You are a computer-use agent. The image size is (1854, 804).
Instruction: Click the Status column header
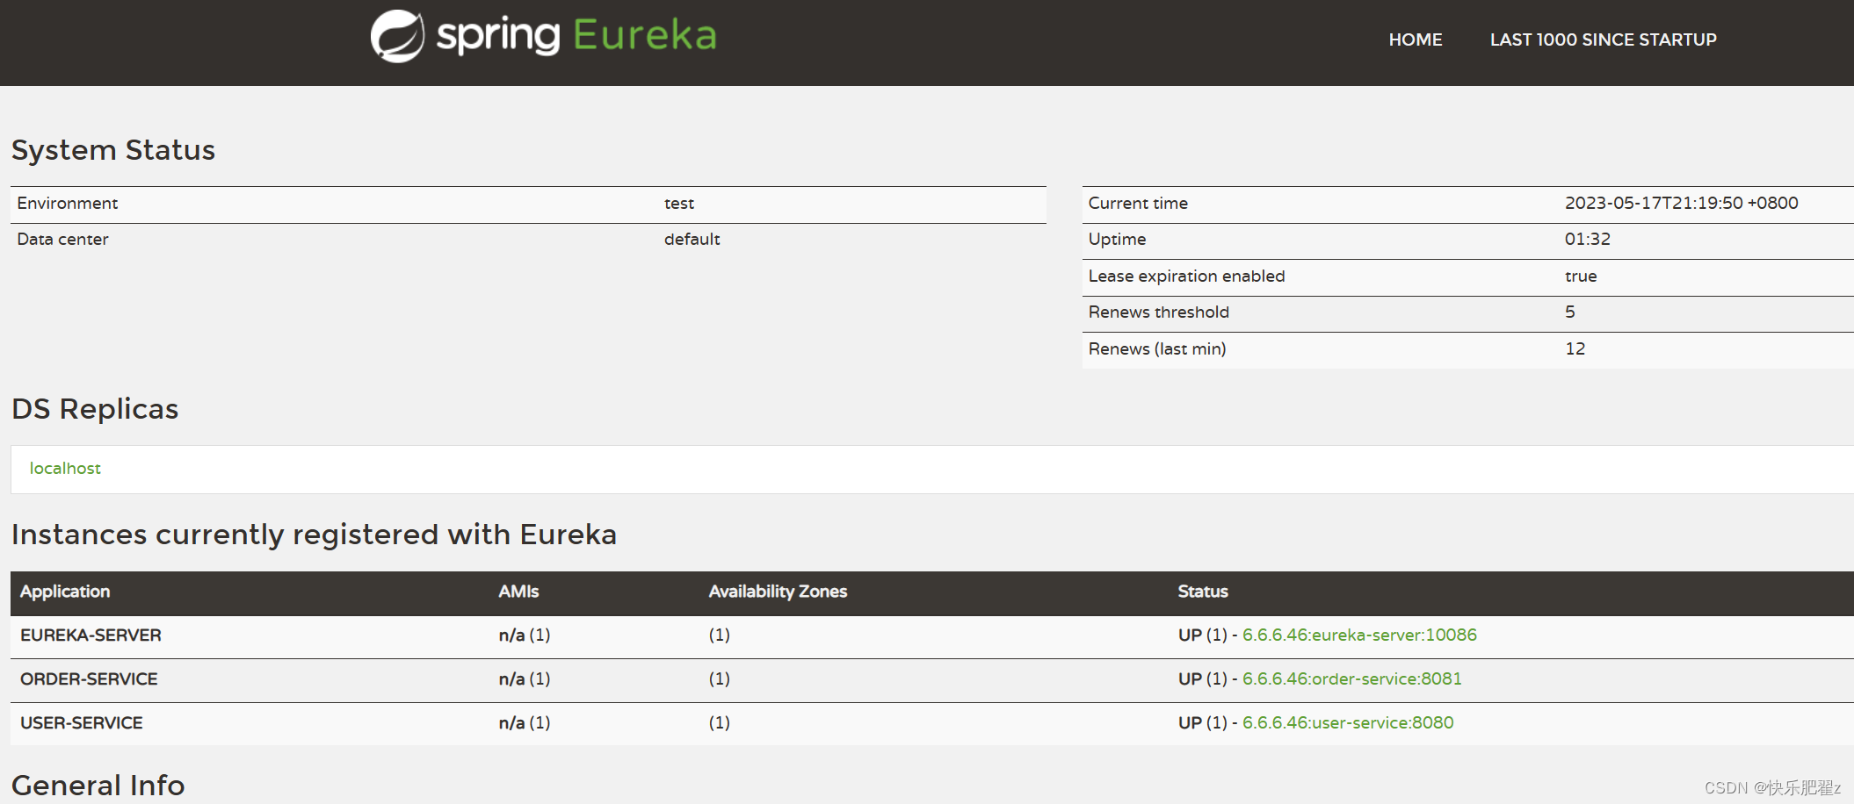click(x=1202, y=592)
